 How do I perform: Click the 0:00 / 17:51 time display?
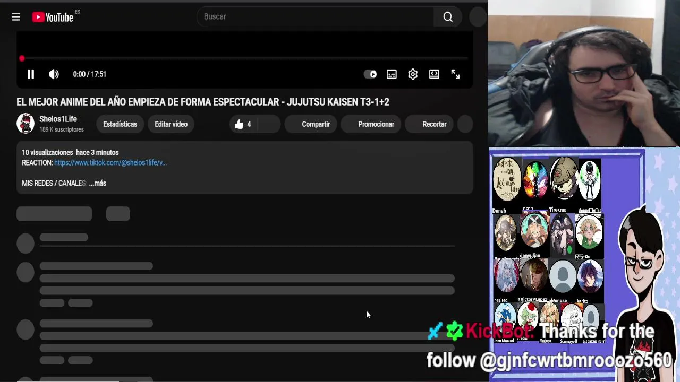[x=89, y=74]
